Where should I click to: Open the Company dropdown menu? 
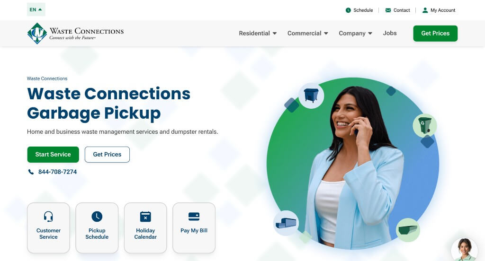pyautogui.click(x=355, y=34)
